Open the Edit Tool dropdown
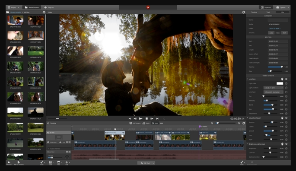This screenshot has height=171, width=296. [146, 163]
